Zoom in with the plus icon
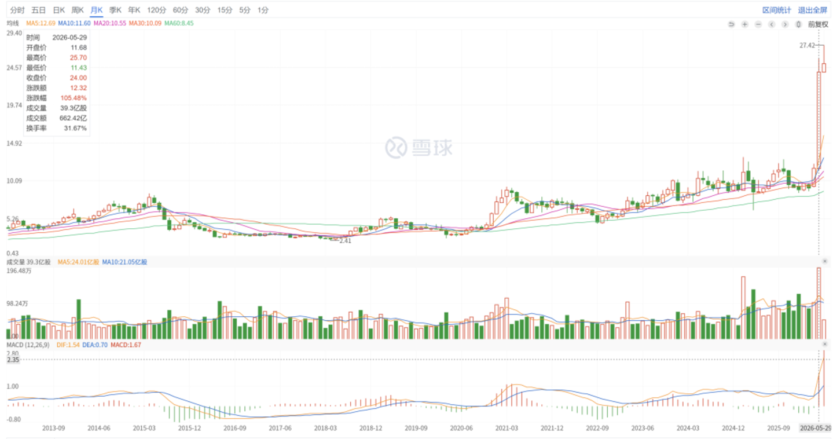The width and height of the screenshot is (833, 439). (744, 24)
